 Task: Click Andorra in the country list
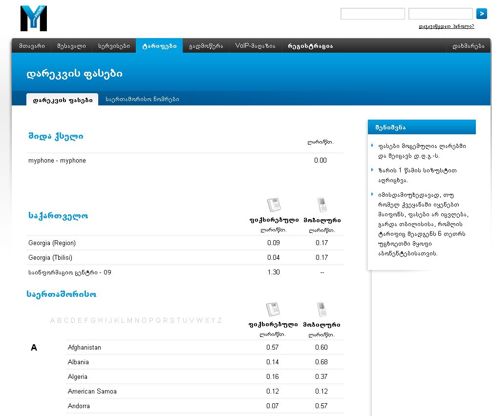point(79,406)
